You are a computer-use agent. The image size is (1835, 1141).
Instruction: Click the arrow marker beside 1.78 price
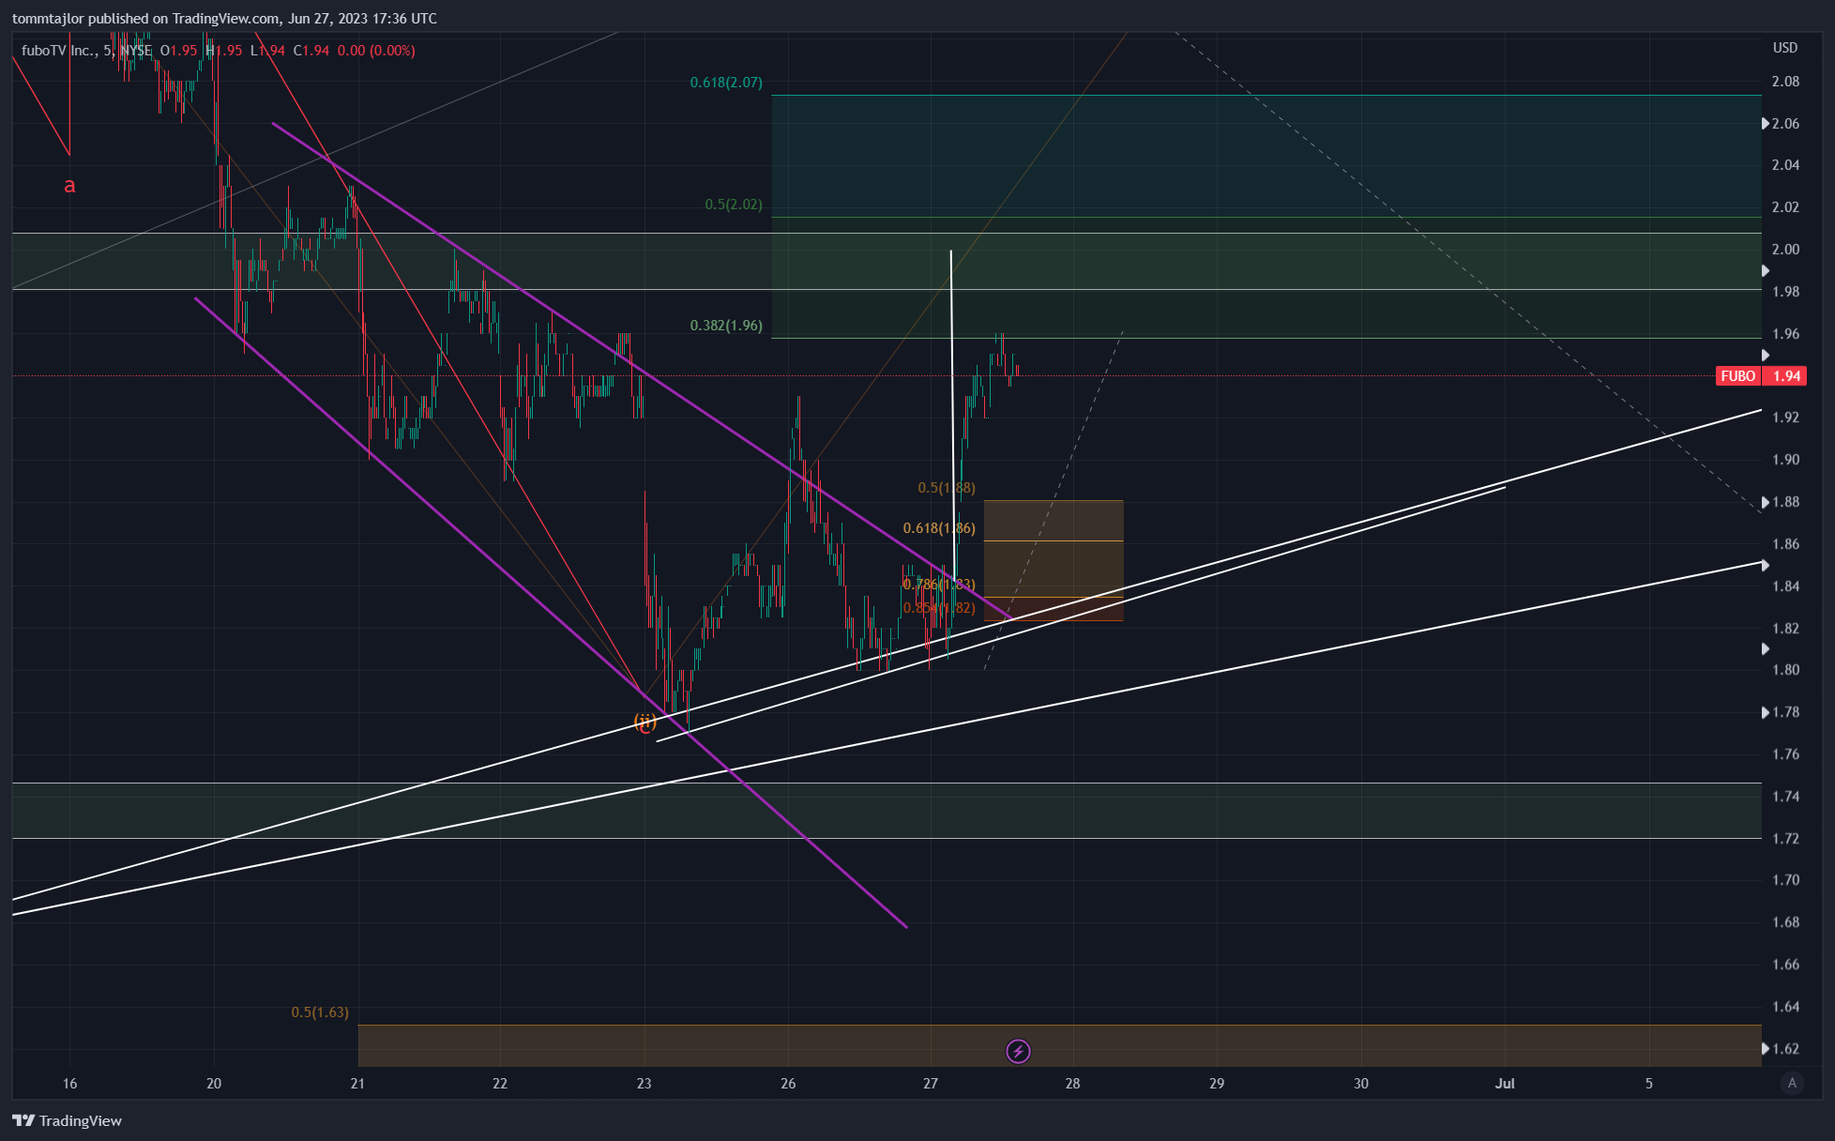pos(1765,713)
